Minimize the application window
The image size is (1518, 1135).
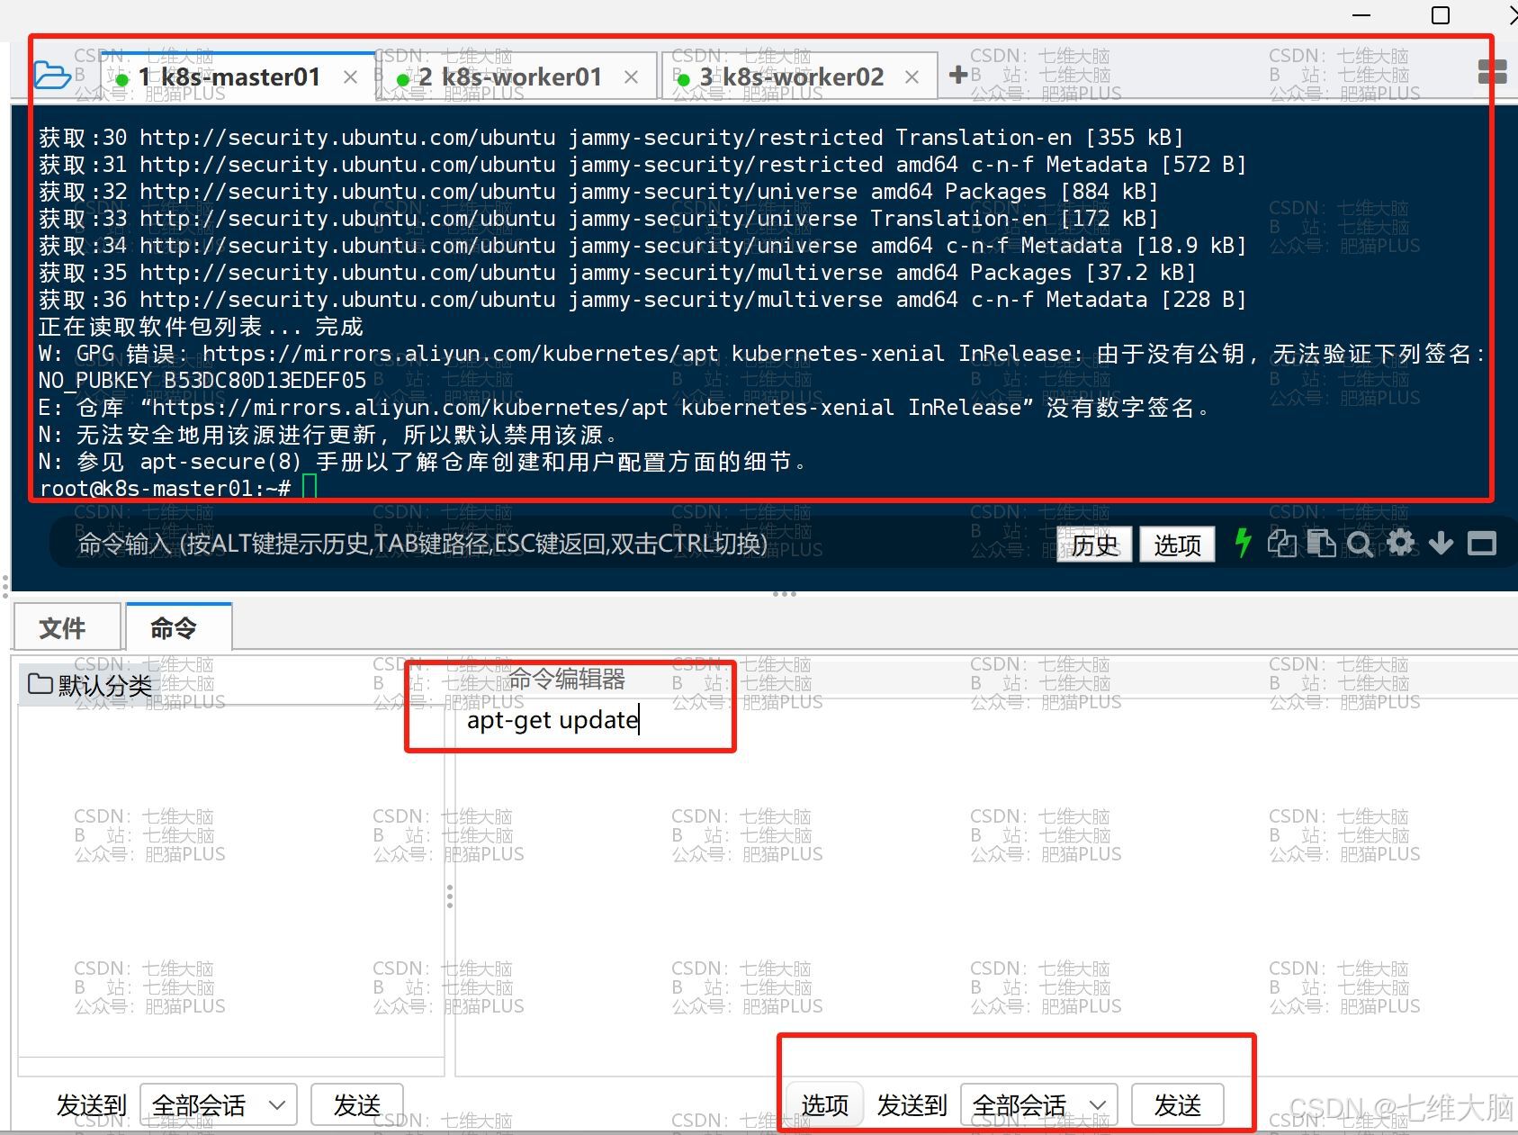[x=1362, y=15]
